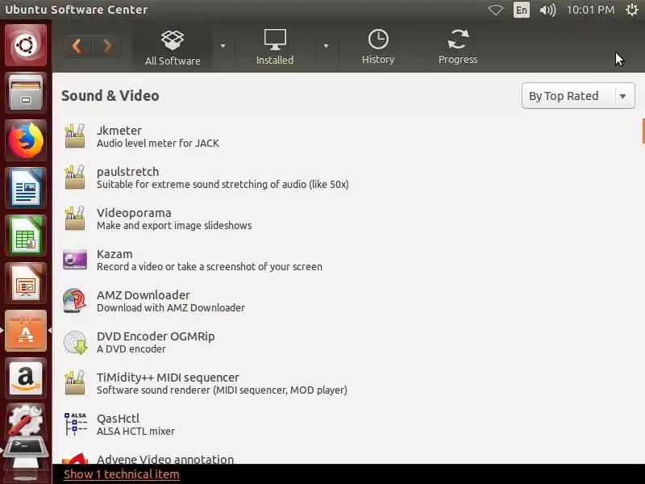Select the Kazam entry
This screenshot has height=484, width=645.
347,260
